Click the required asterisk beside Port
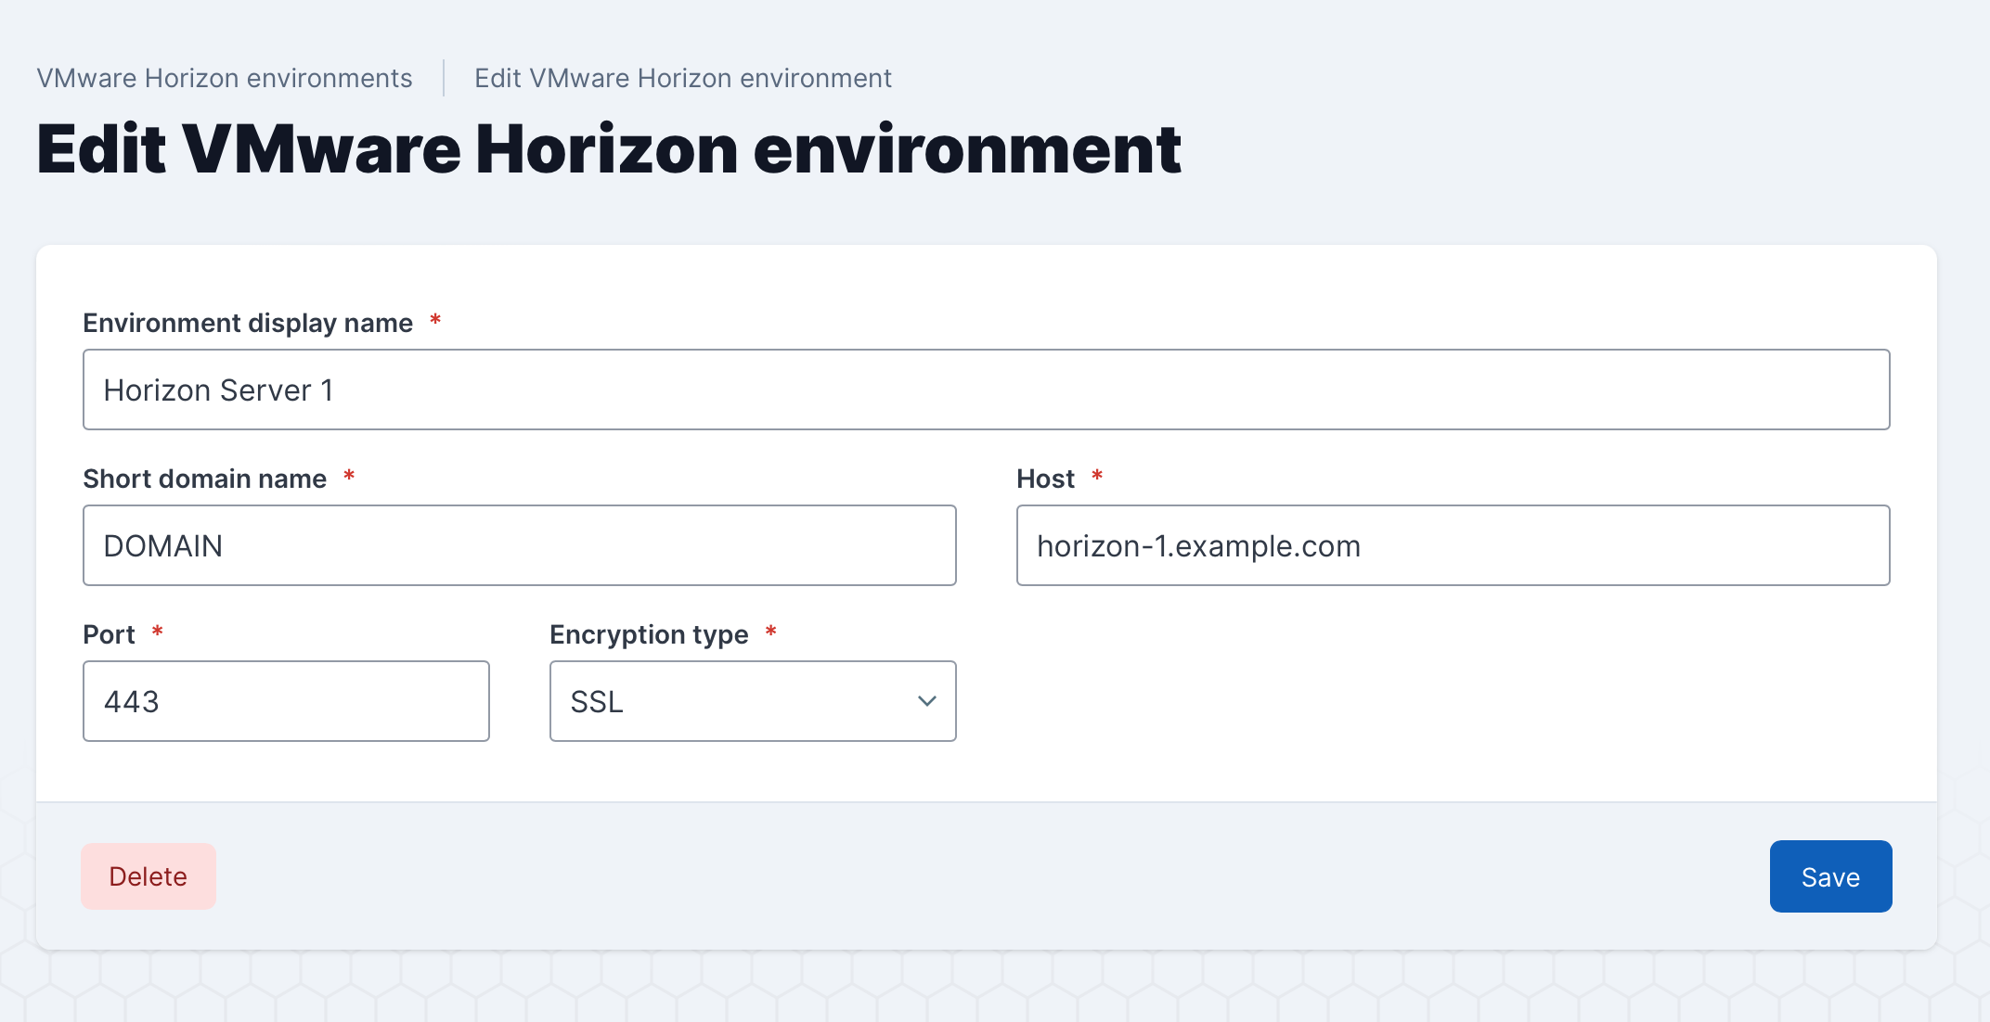 (158, 632)
